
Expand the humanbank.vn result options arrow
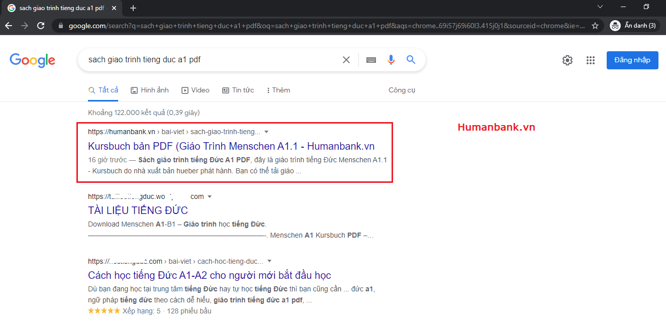coord(266,132)
